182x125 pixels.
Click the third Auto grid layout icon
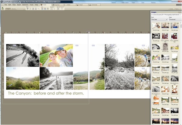tap(48, 9)
